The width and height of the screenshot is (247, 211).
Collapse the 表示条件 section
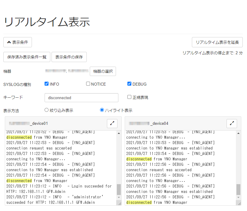[17, 42]
